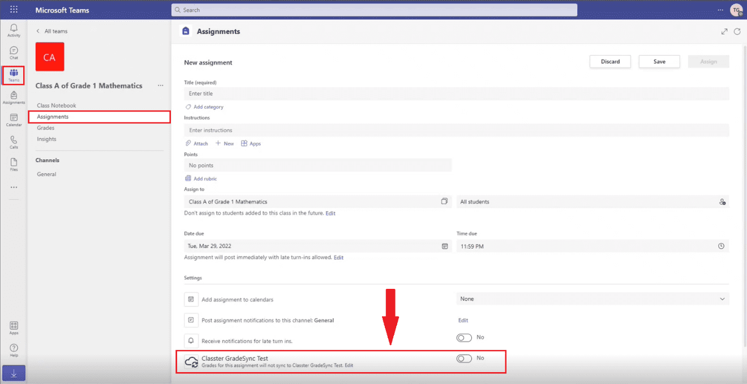This screenshot has width=747, height=384.
Task: Select Insights in the class menu
Action: click(47, 139)
